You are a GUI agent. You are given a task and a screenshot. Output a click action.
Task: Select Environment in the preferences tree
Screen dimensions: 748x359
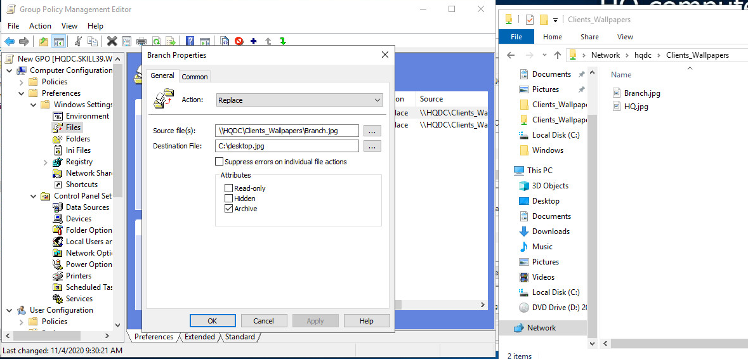pyautogui.click(x=88, y=116)
